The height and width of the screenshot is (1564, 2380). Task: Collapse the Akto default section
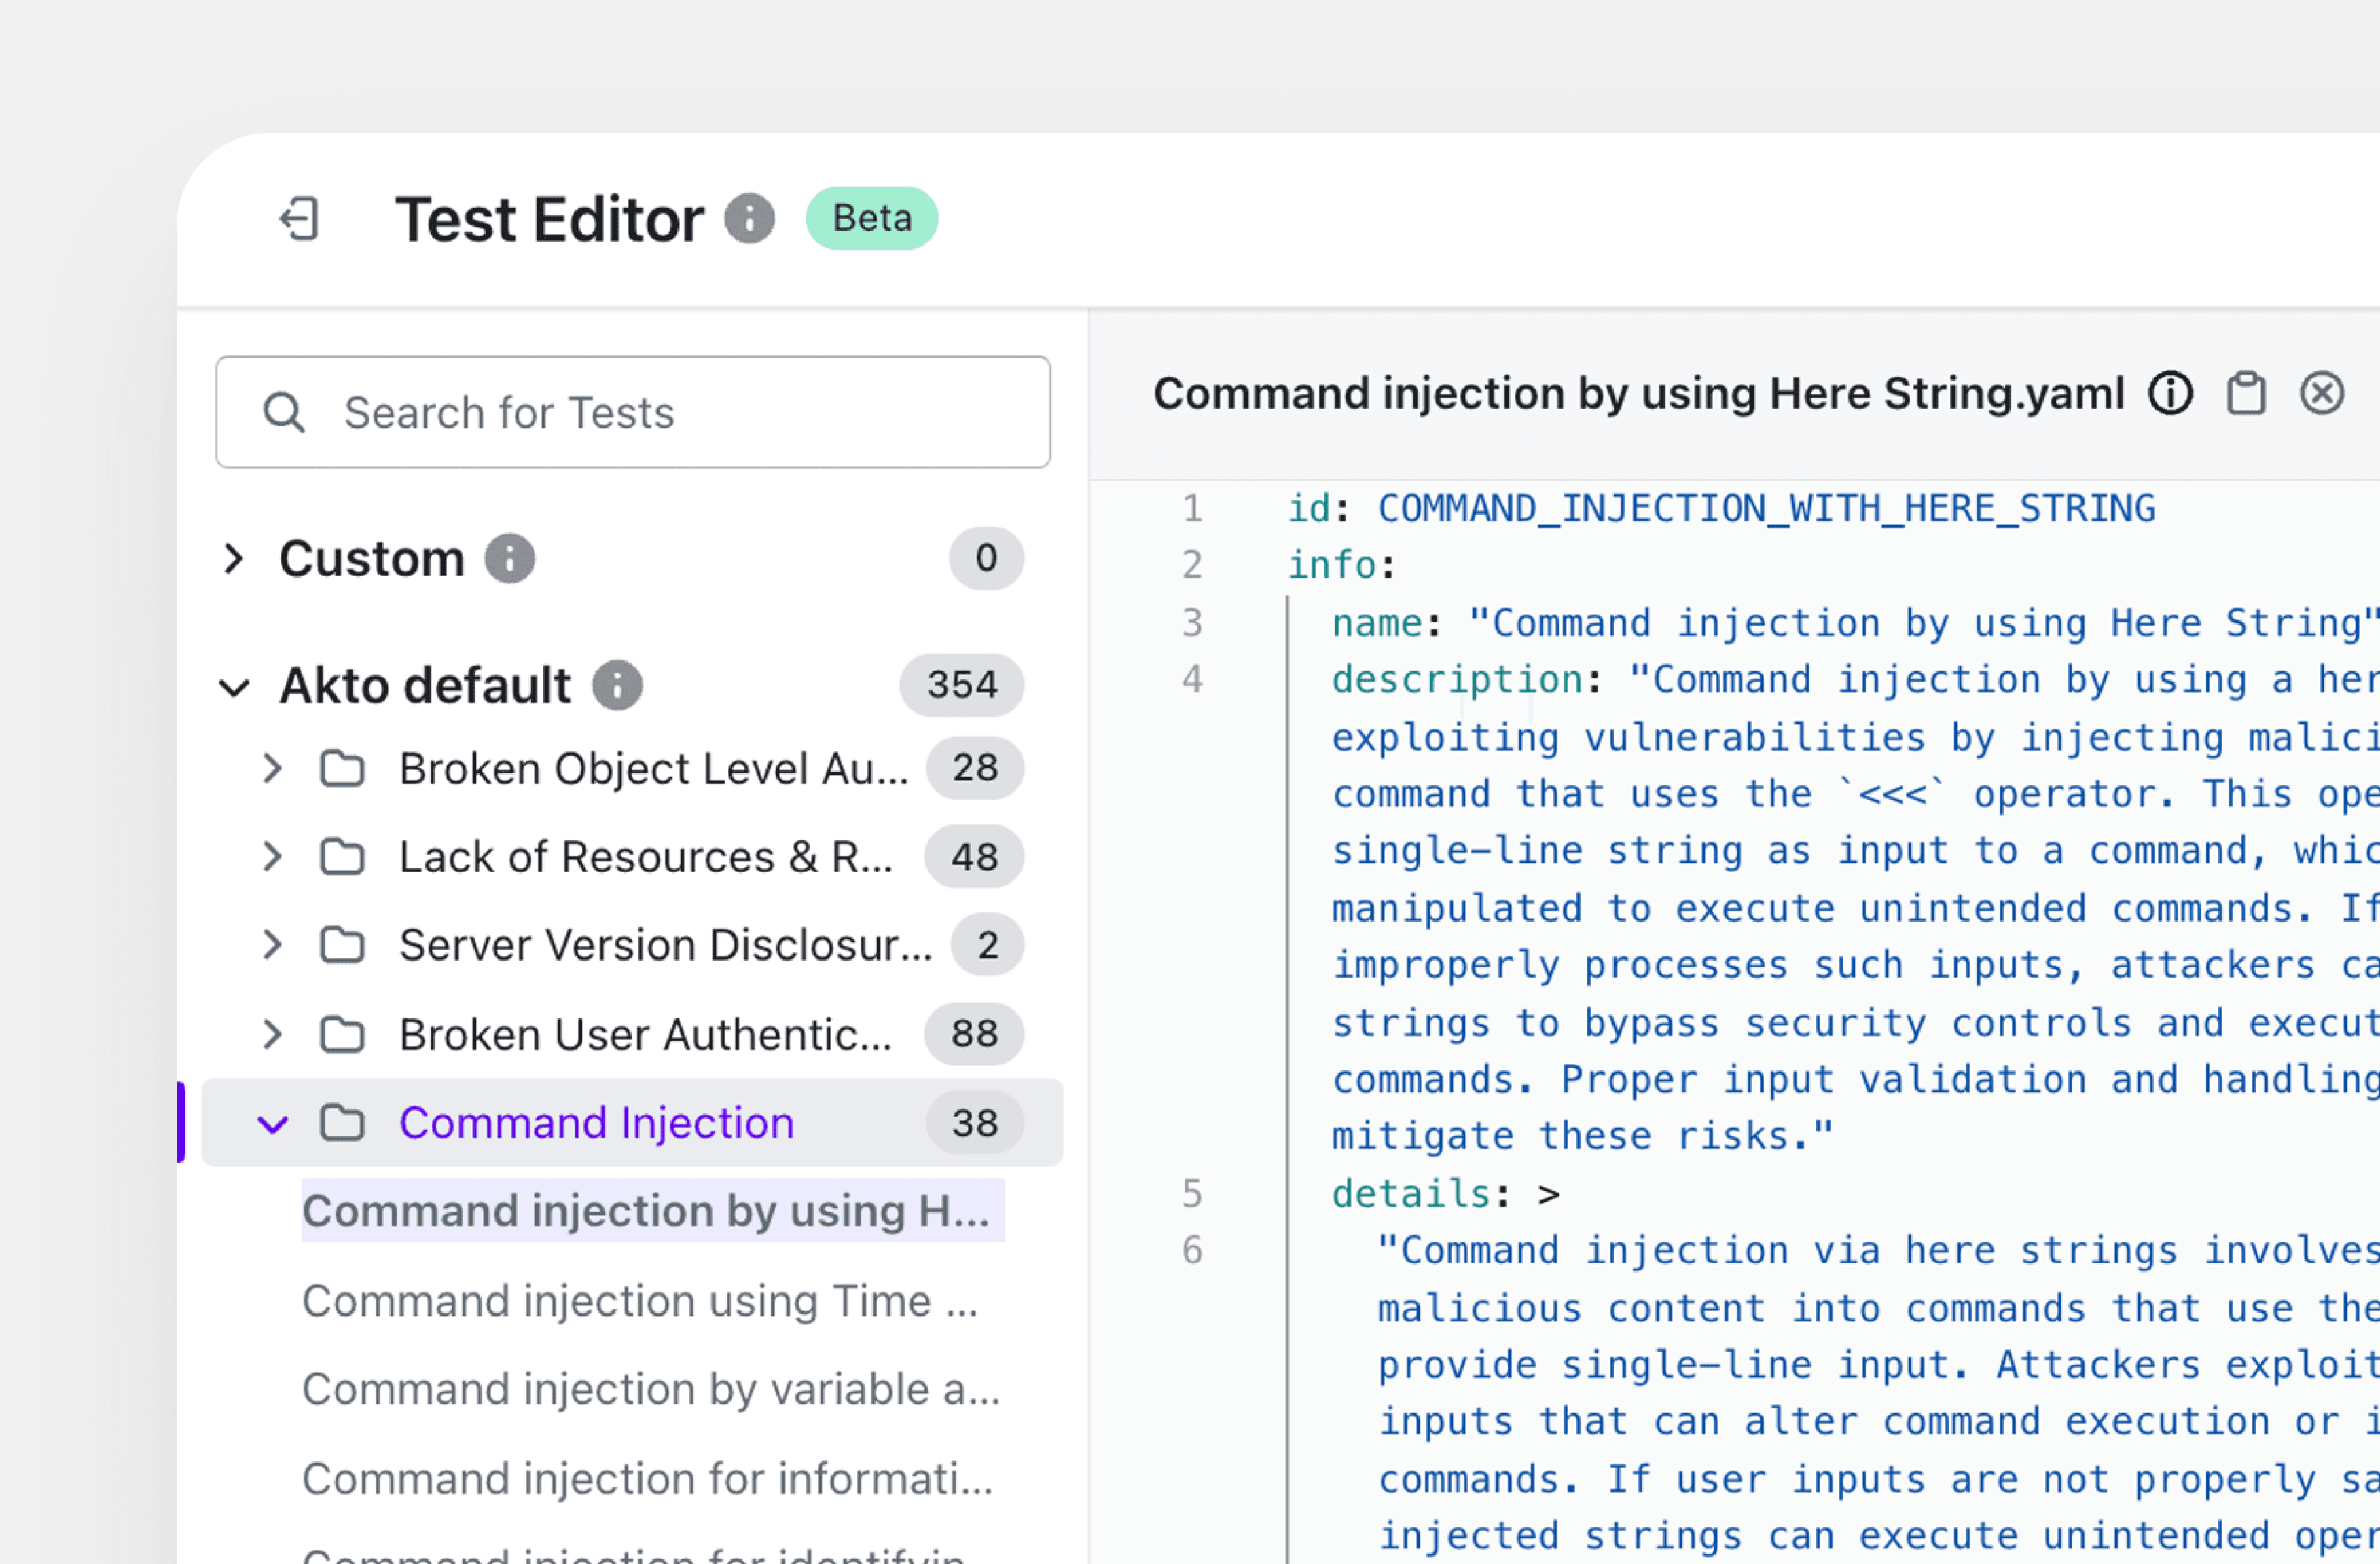[x=234, y=686]
